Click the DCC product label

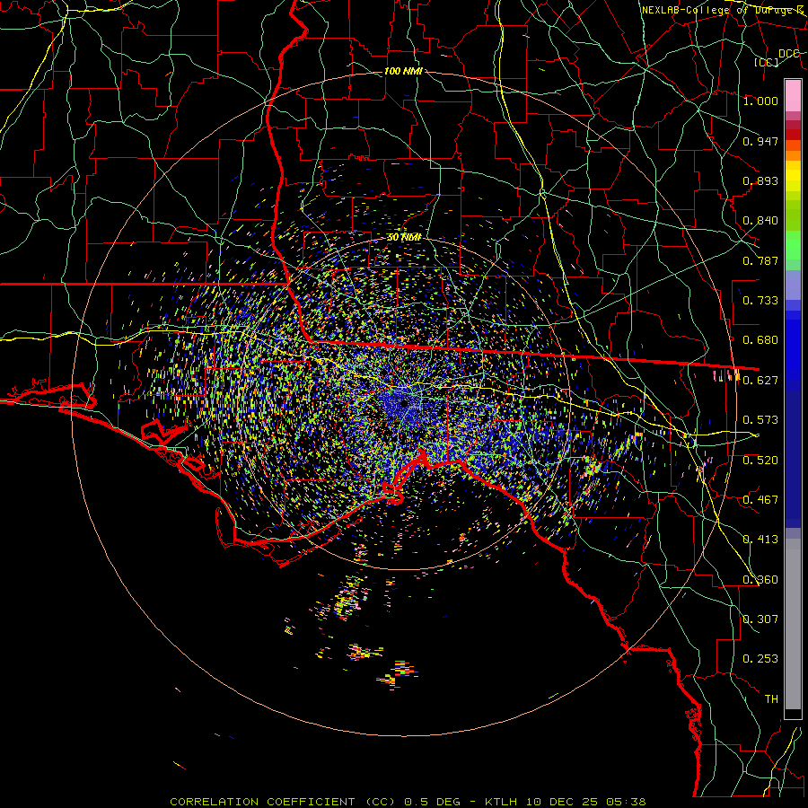tap(788, 53)
